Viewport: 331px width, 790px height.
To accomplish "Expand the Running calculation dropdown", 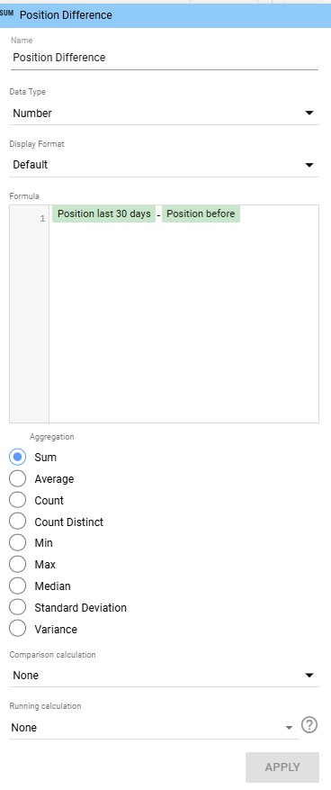I will coord(154,728).
